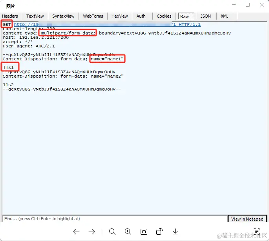
Task: Click the Content-Disposition name1 line
Action: coord(63,59)
